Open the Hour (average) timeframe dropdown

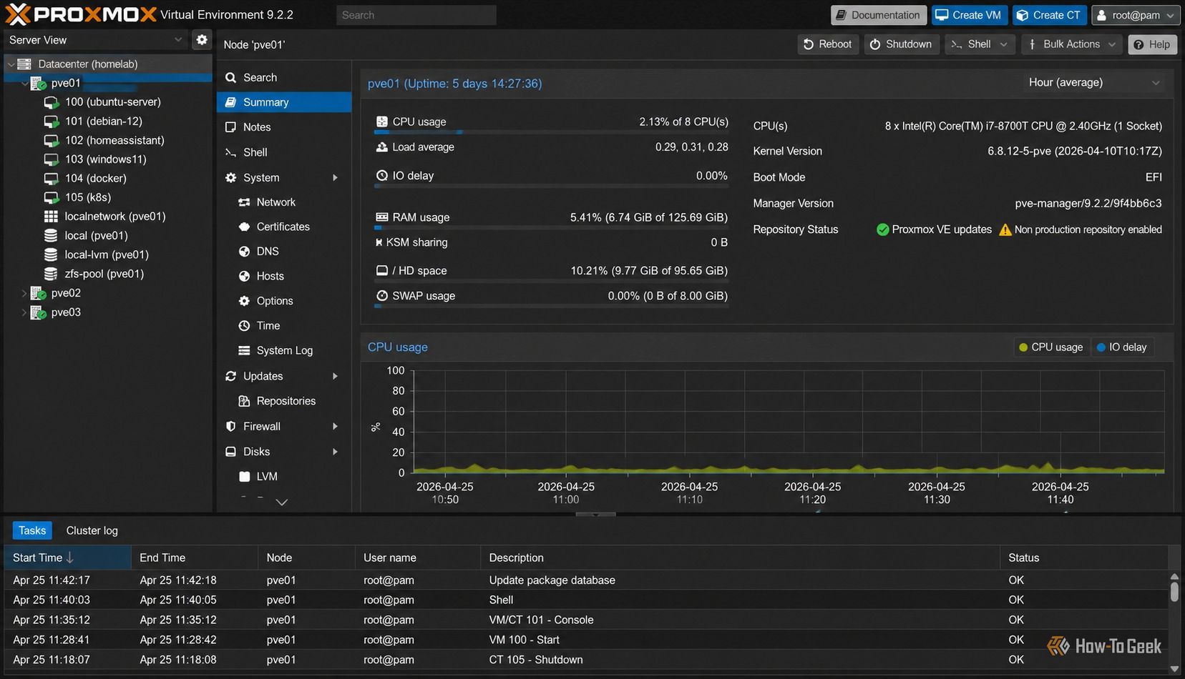tap(1095, 83)
